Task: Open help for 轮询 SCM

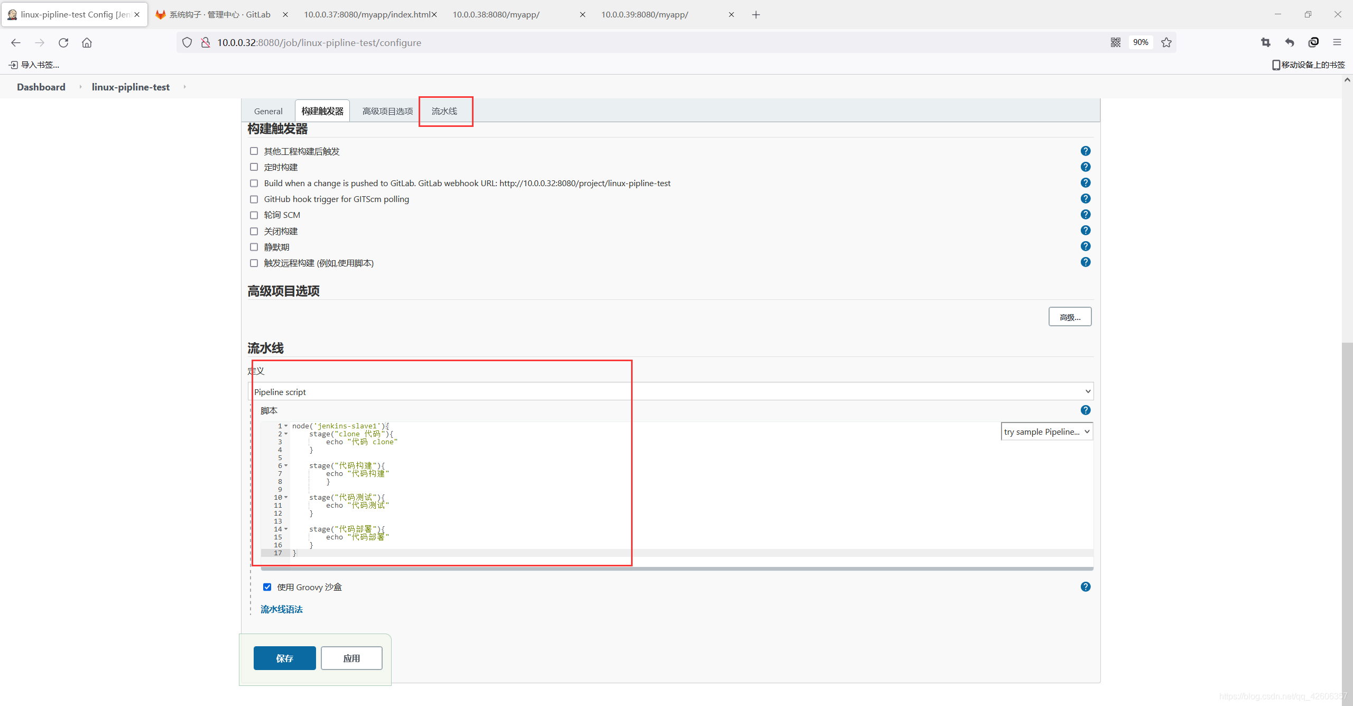Action: tap(1086, 214)
